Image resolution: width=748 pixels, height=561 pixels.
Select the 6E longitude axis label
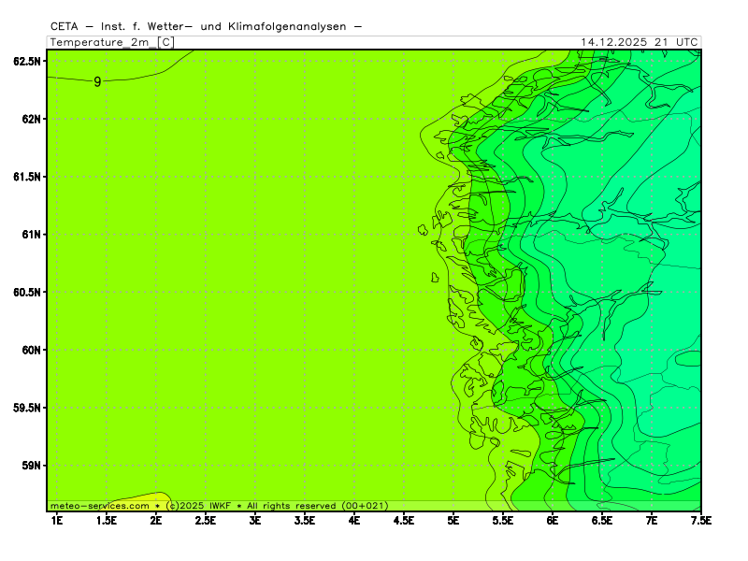[552, 520]
